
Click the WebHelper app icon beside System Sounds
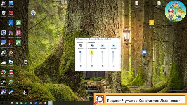103,45
